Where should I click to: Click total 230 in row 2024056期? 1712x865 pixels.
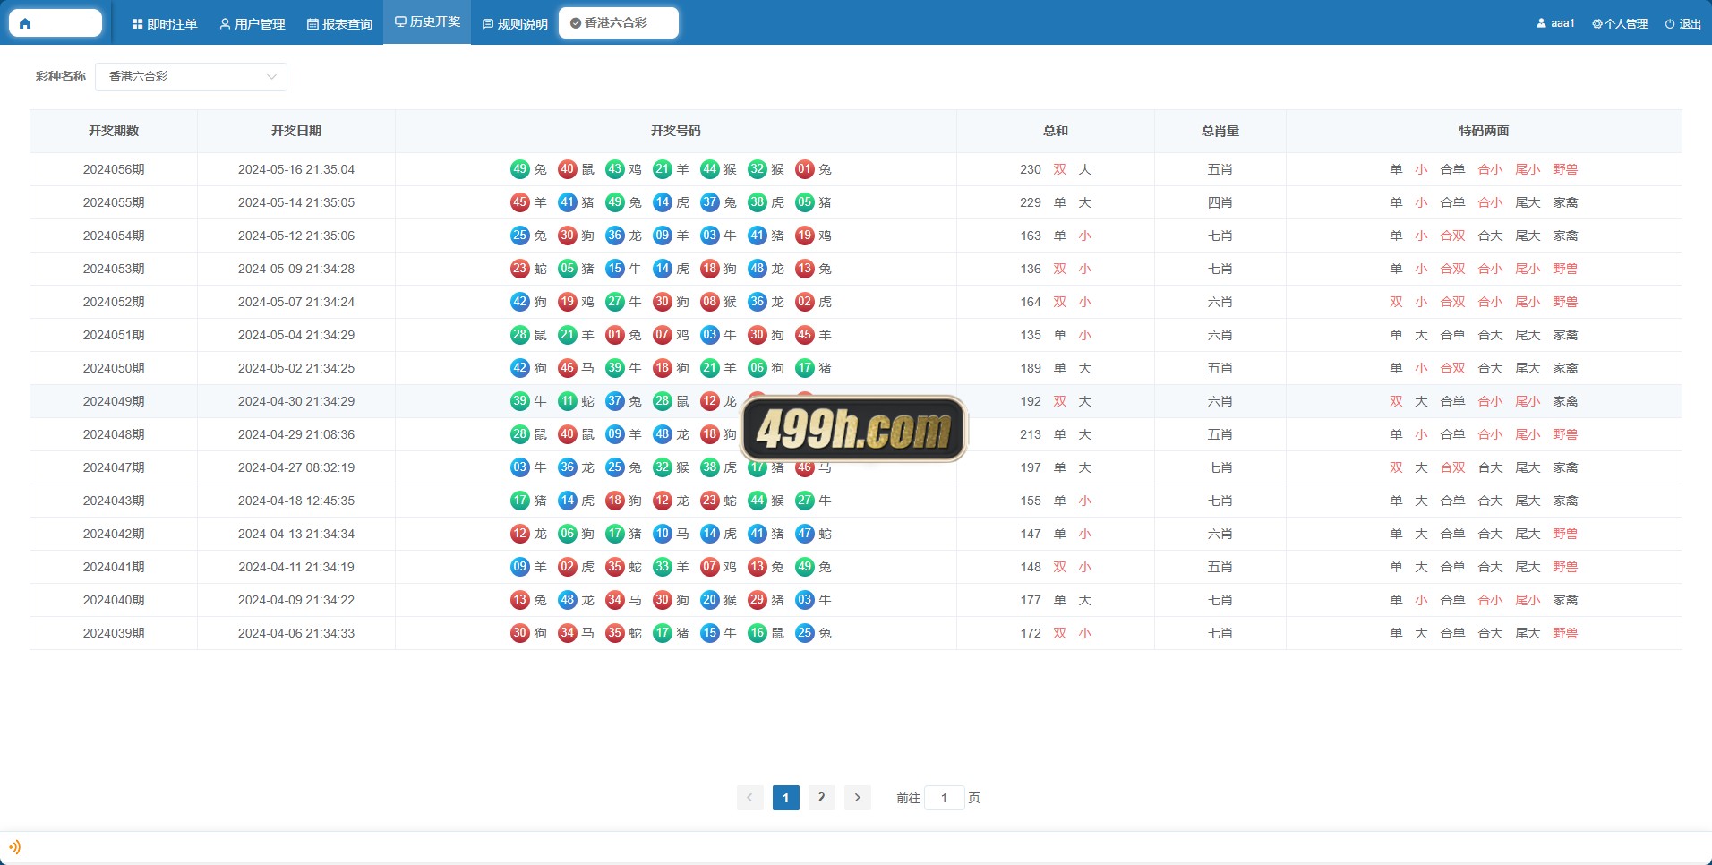pos(1031,169)
